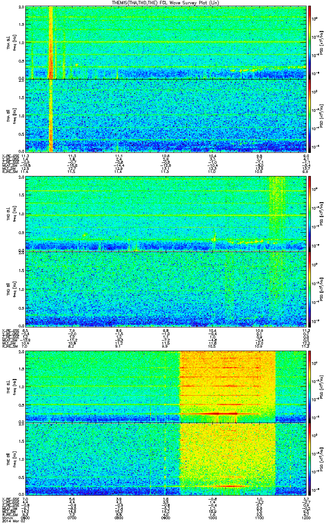Select the THE B-perpendicular color scale bar
Viewport: 327px width, 524px height.
click(x=310, y=386)
